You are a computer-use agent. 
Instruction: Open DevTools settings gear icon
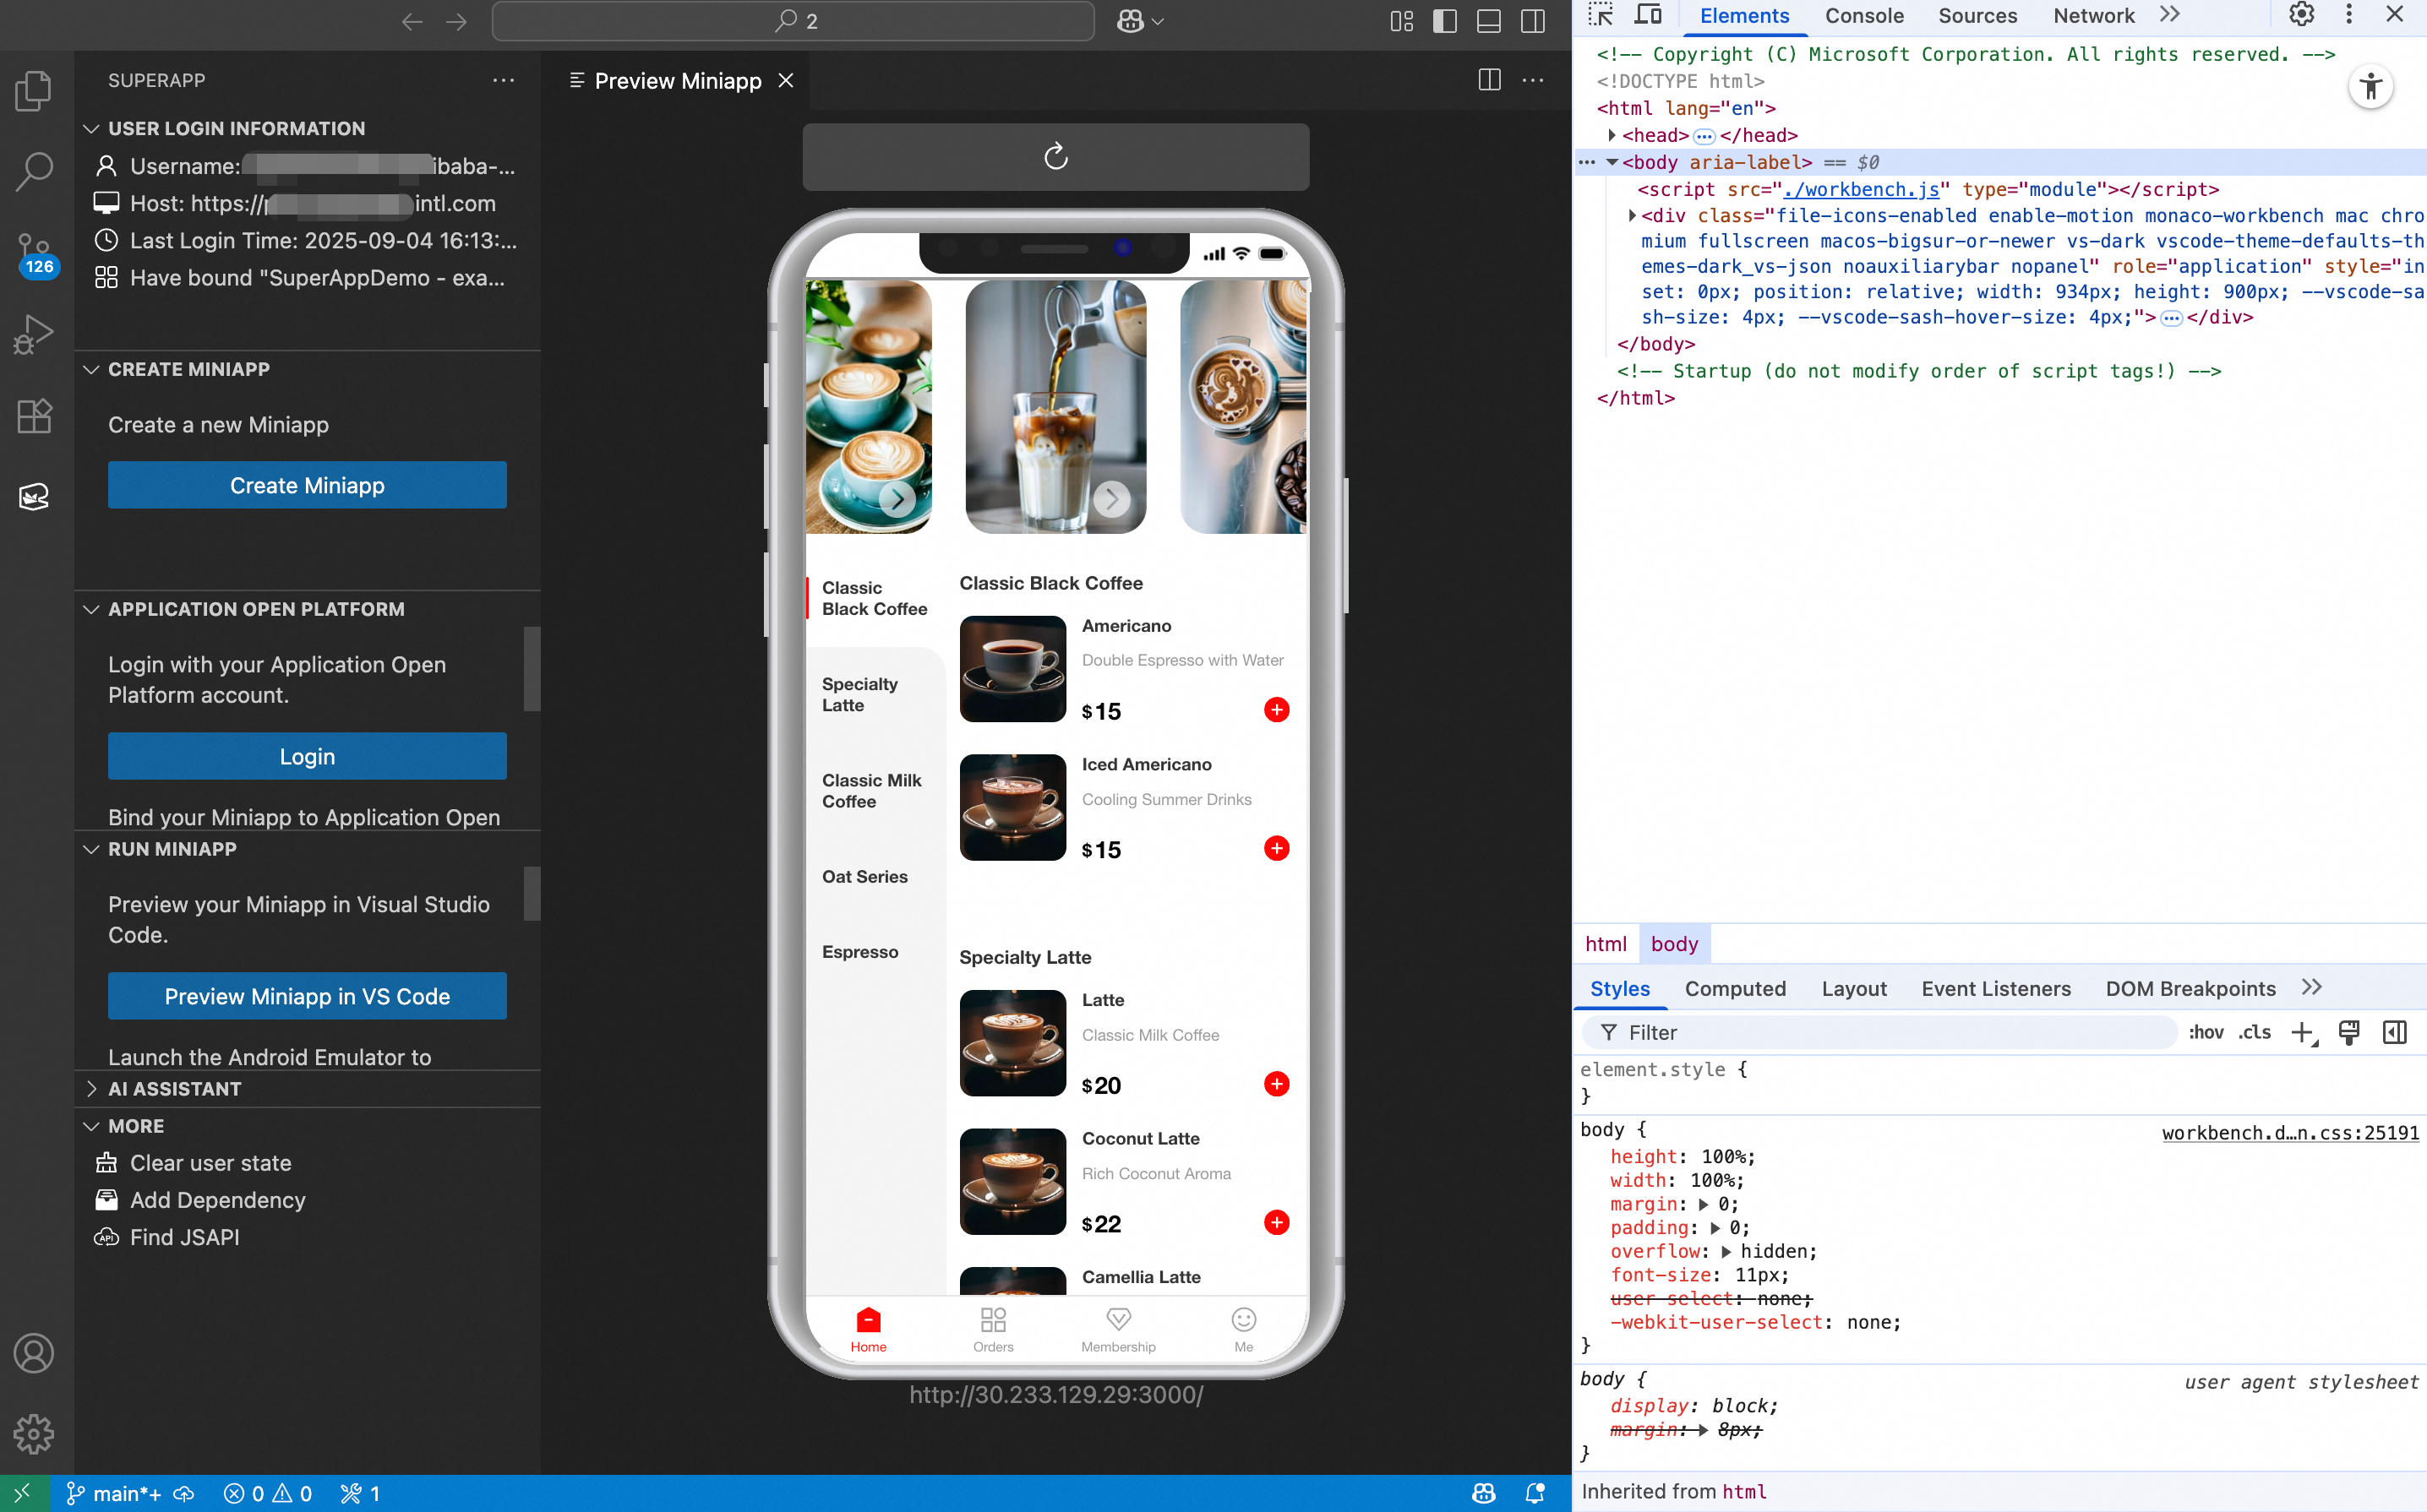[2301, 15]
